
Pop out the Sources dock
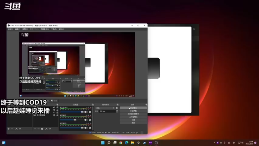57,104
